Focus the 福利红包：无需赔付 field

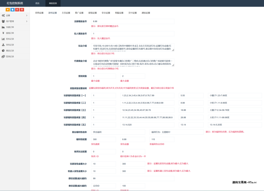click(x=176, y=132)
